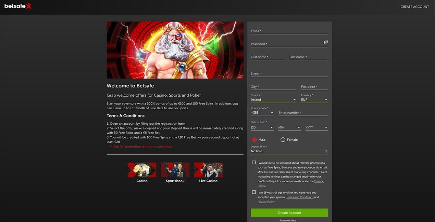Click the Live Casino label text
Screen dimensions: 435x222
[x=208, y=181]
